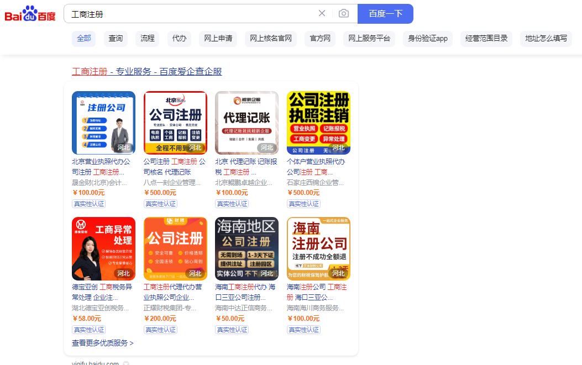Click the ¥200.00元 price

pyautogui.click(x=160, y=319)
